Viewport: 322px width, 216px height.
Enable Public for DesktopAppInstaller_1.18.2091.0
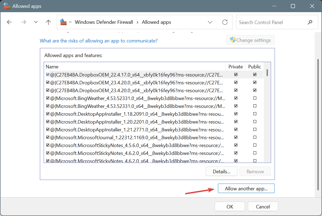(255, 114)
